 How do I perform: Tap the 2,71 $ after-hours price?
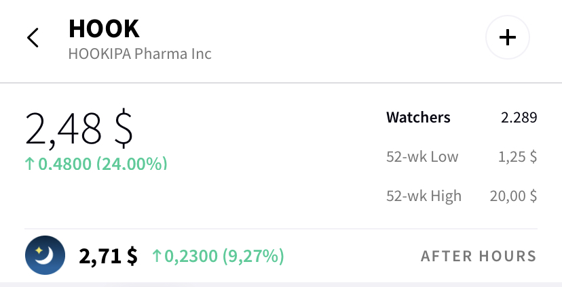click(108, 257)
